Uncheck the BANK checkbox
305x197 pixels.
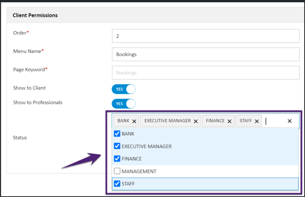(117, 134)
